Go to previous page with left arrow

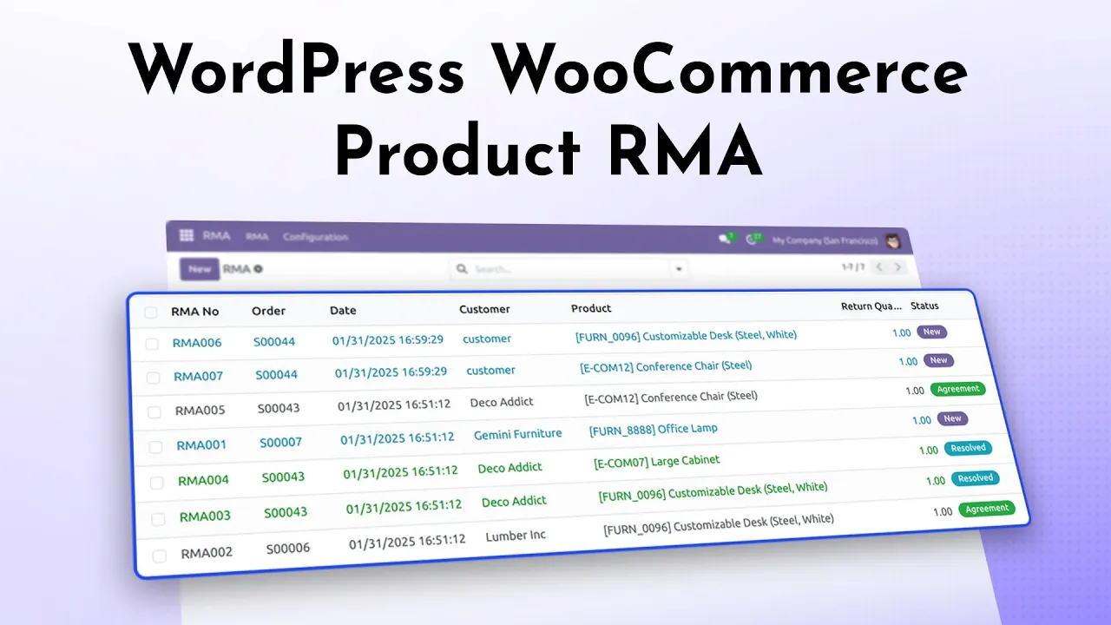coord(880,267)
